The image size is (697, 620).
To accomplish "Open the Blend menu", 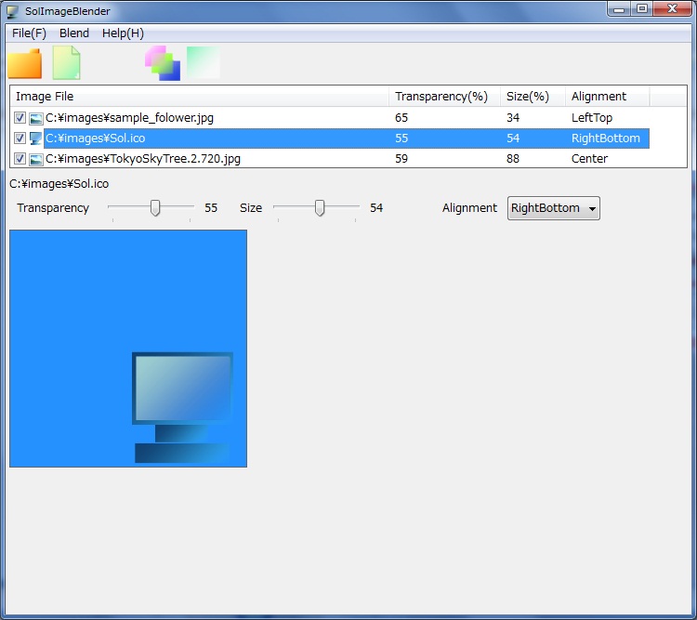I will click(74, 33).
